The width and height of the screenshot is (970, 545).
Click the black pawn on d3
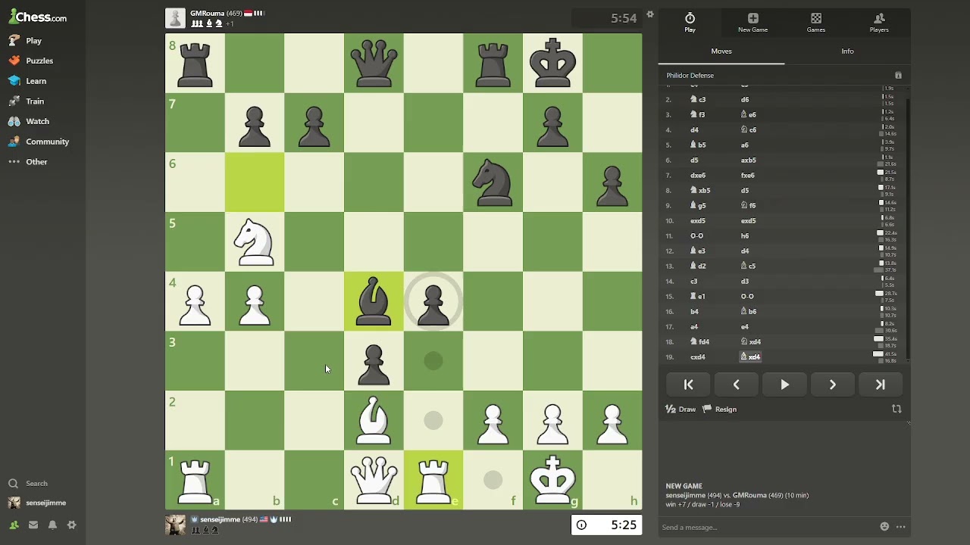pos(374,361)
